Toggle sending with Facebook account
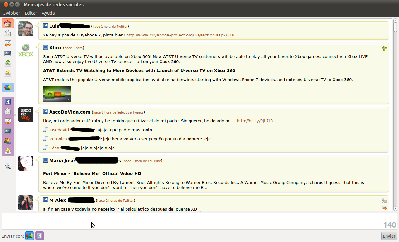Screen dimensions: 399x242 pyautogui.click(x=40, y=236)
